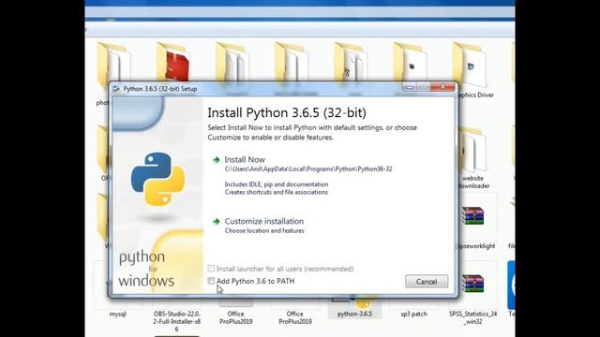Enable Add Python 3.6 to PATH checkbox
Viewport: 600px width, 337px height.
tap(211, 281)
